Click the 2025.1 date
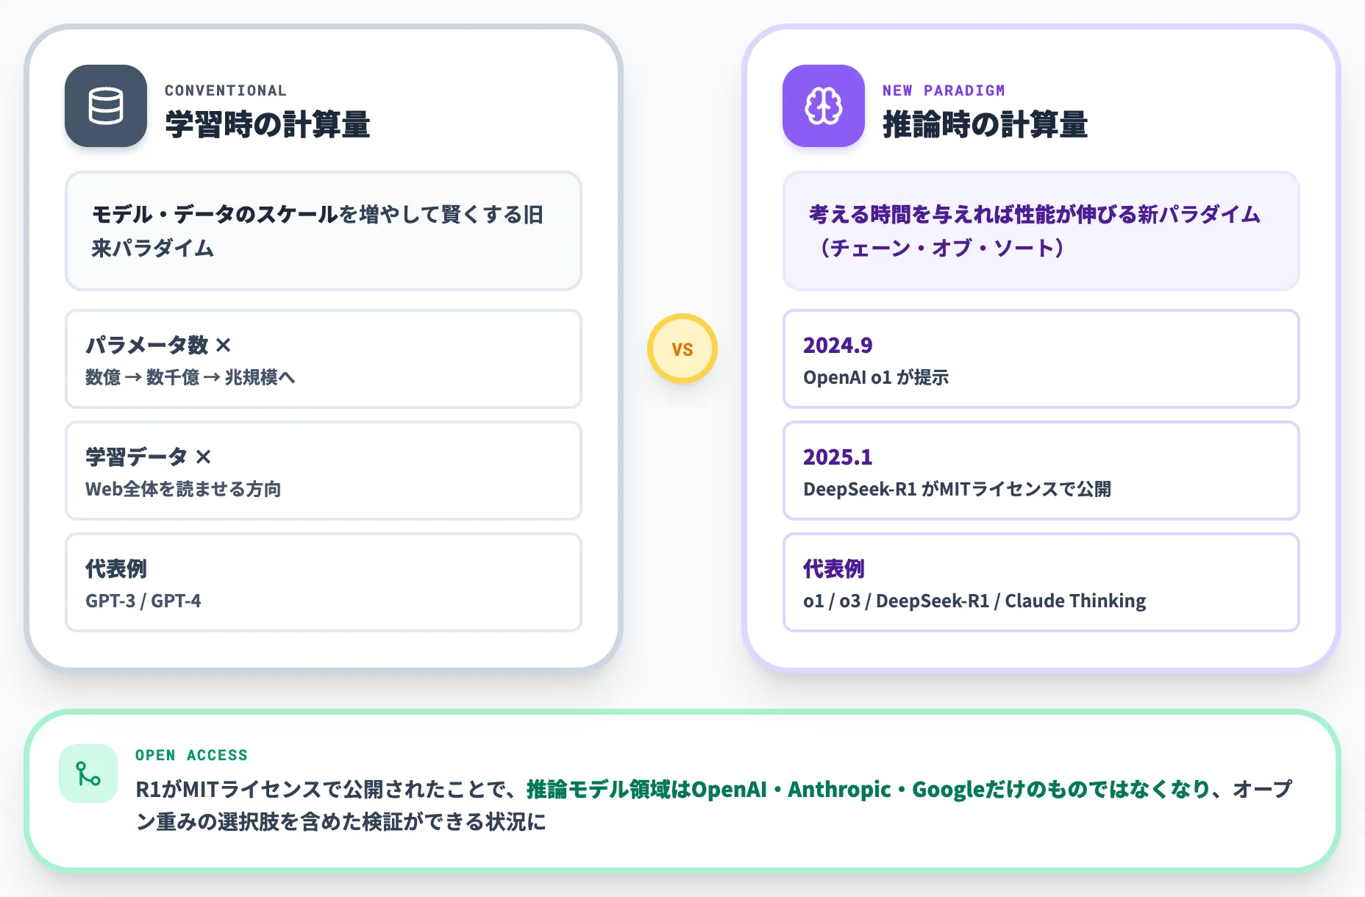1365x897 pixels. pos(838,457)
